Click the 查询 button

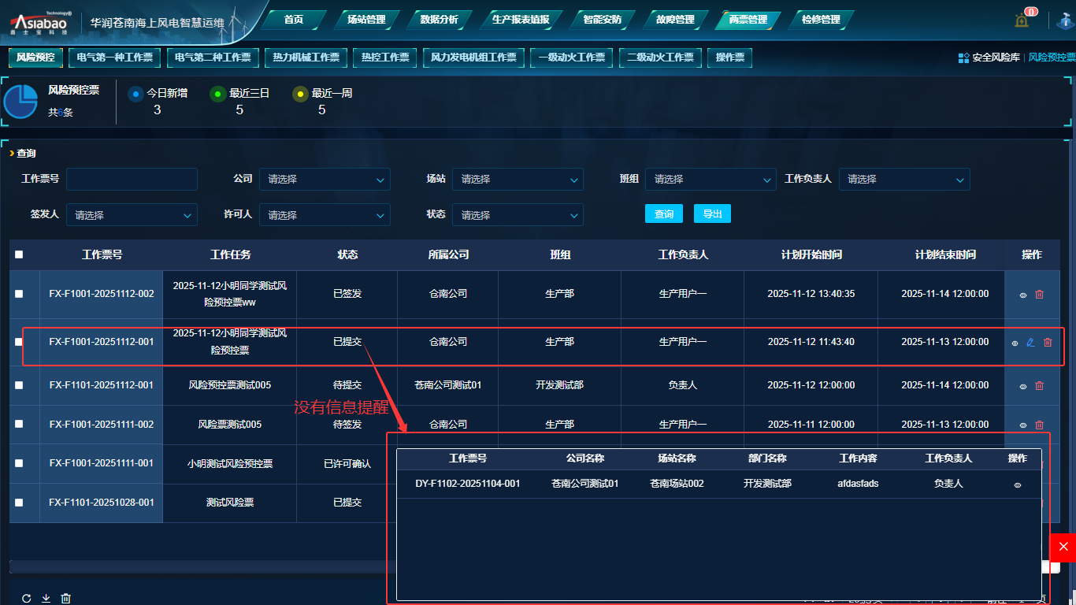[x=663, y=214]
